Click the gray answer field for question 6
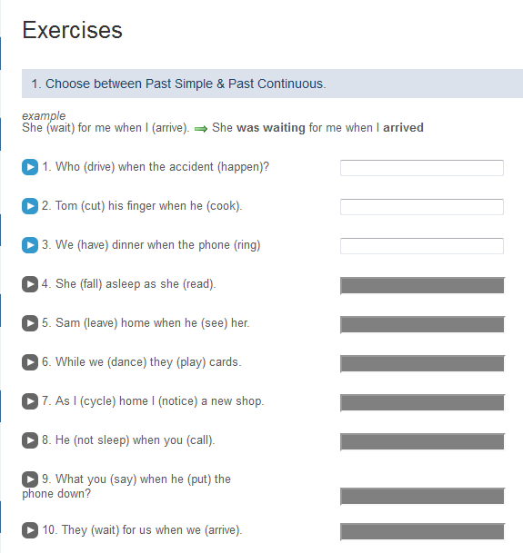Image resolution: width=523 pixels, height=553 pixels. 423,364
